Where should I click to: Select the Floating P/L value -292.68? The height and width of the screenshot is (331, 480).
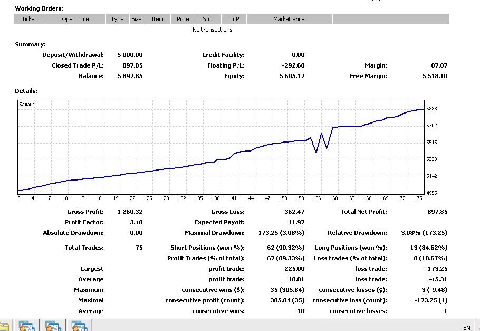click(x=293, y=65)
